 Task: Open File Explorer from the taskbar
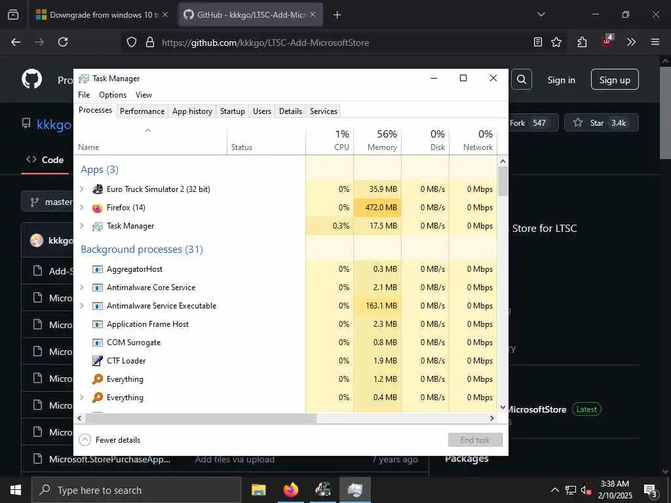[x=258, y=490]
